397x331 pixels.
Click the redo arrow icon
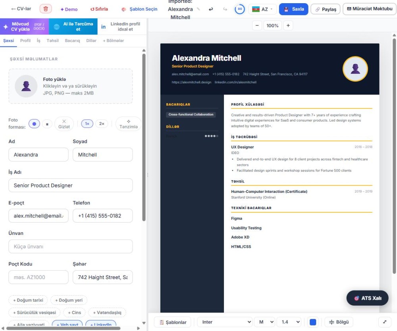click(x=225, y=10)
